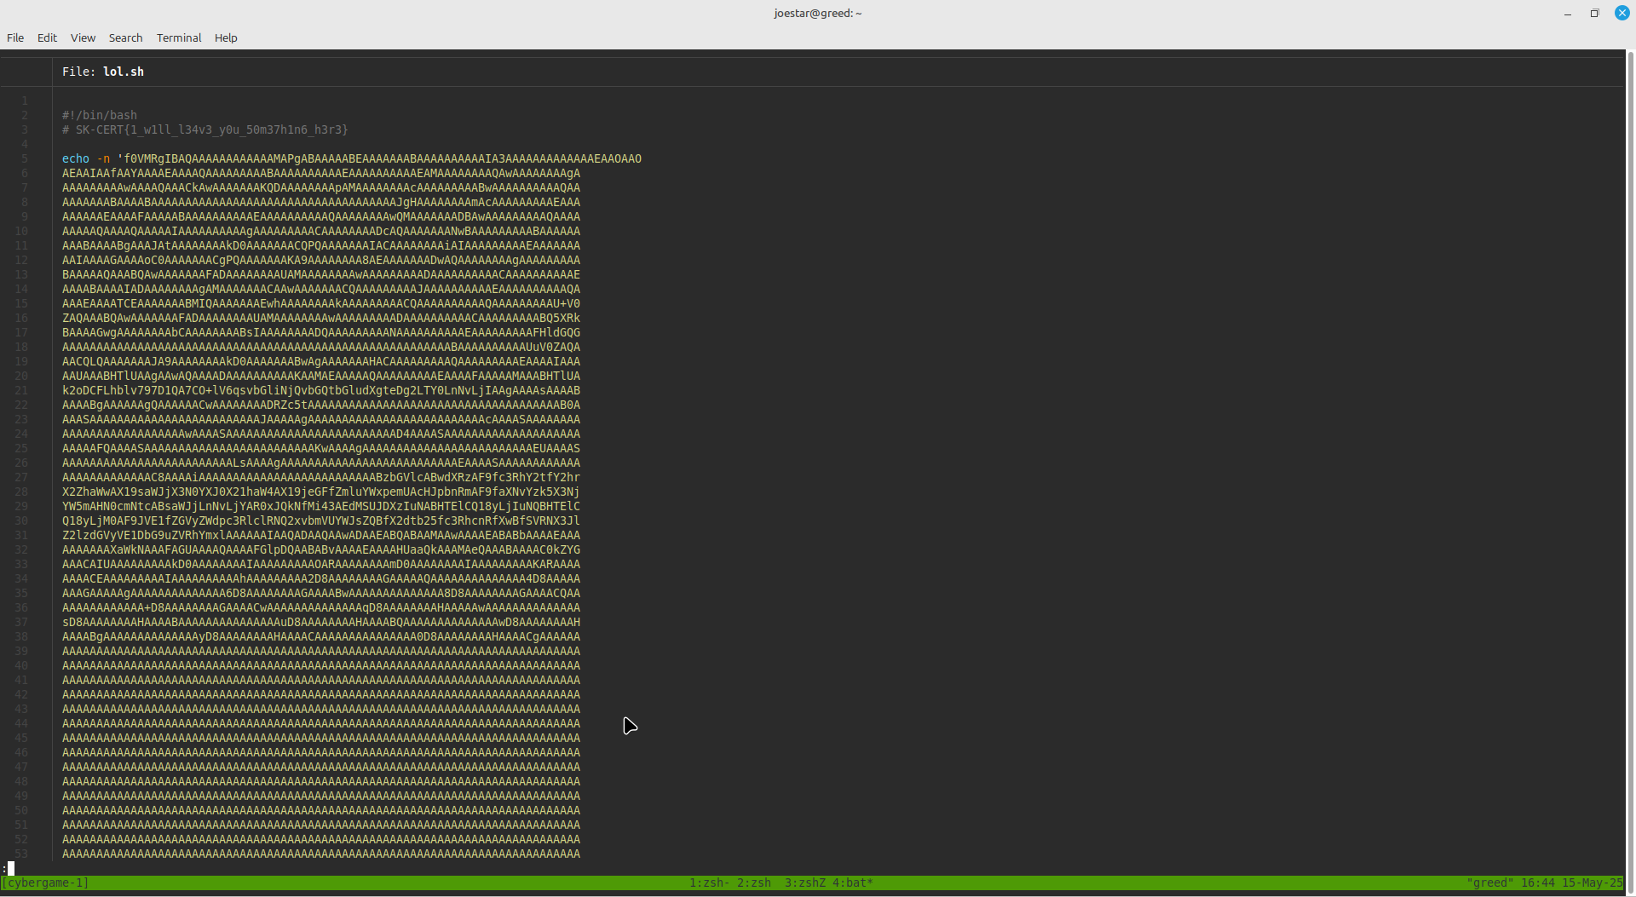Open the File menu
The image size is (1636, 897).
pyautogui.click(x=15, y=37)
